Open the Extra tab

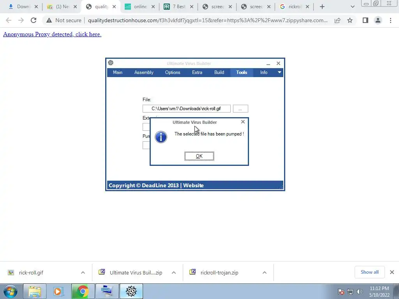tap(197, 72)
